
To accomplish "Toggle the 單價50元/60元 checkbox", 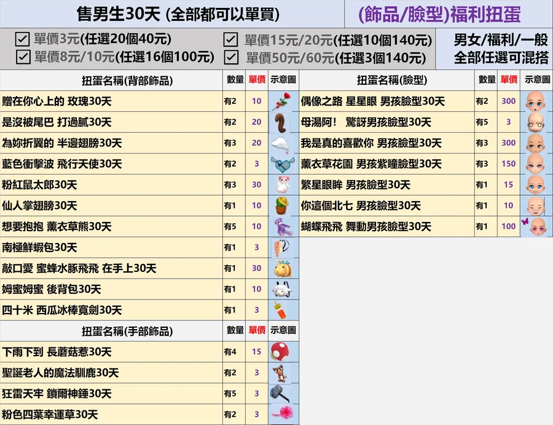I will click(x=231, y=57).
